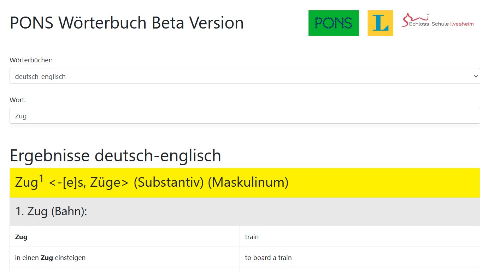Select the gray '1. Zug (Bahn):' section header

pos(51,212)
